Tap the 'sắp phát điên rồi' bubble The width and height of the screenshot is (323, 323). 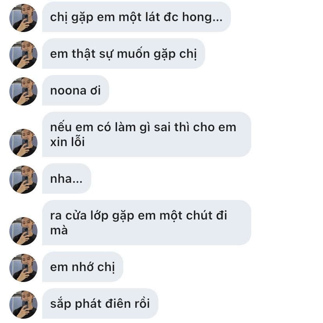[100, 303]
